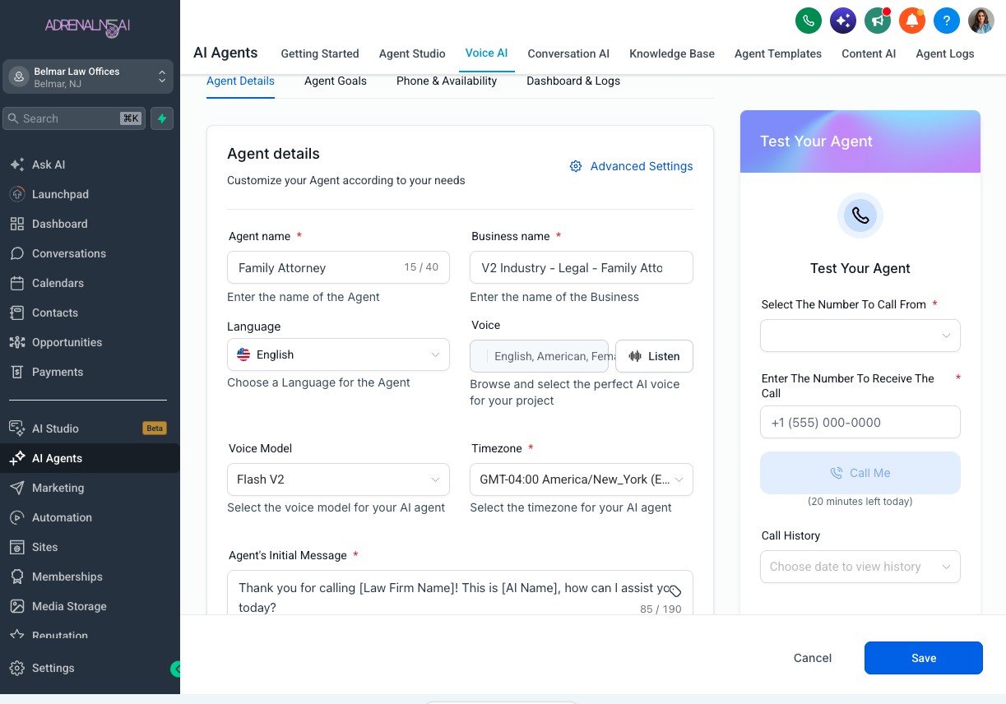
Task: Open the Conversation AI tab
Action: [568, 53]
